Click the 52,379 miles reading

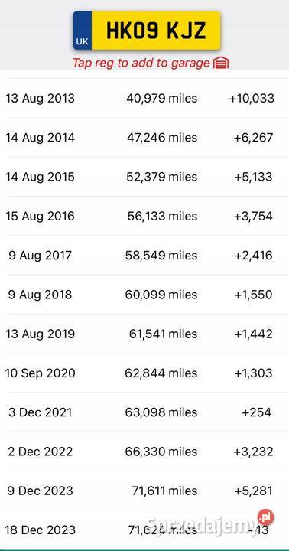(x=162, y=177)
